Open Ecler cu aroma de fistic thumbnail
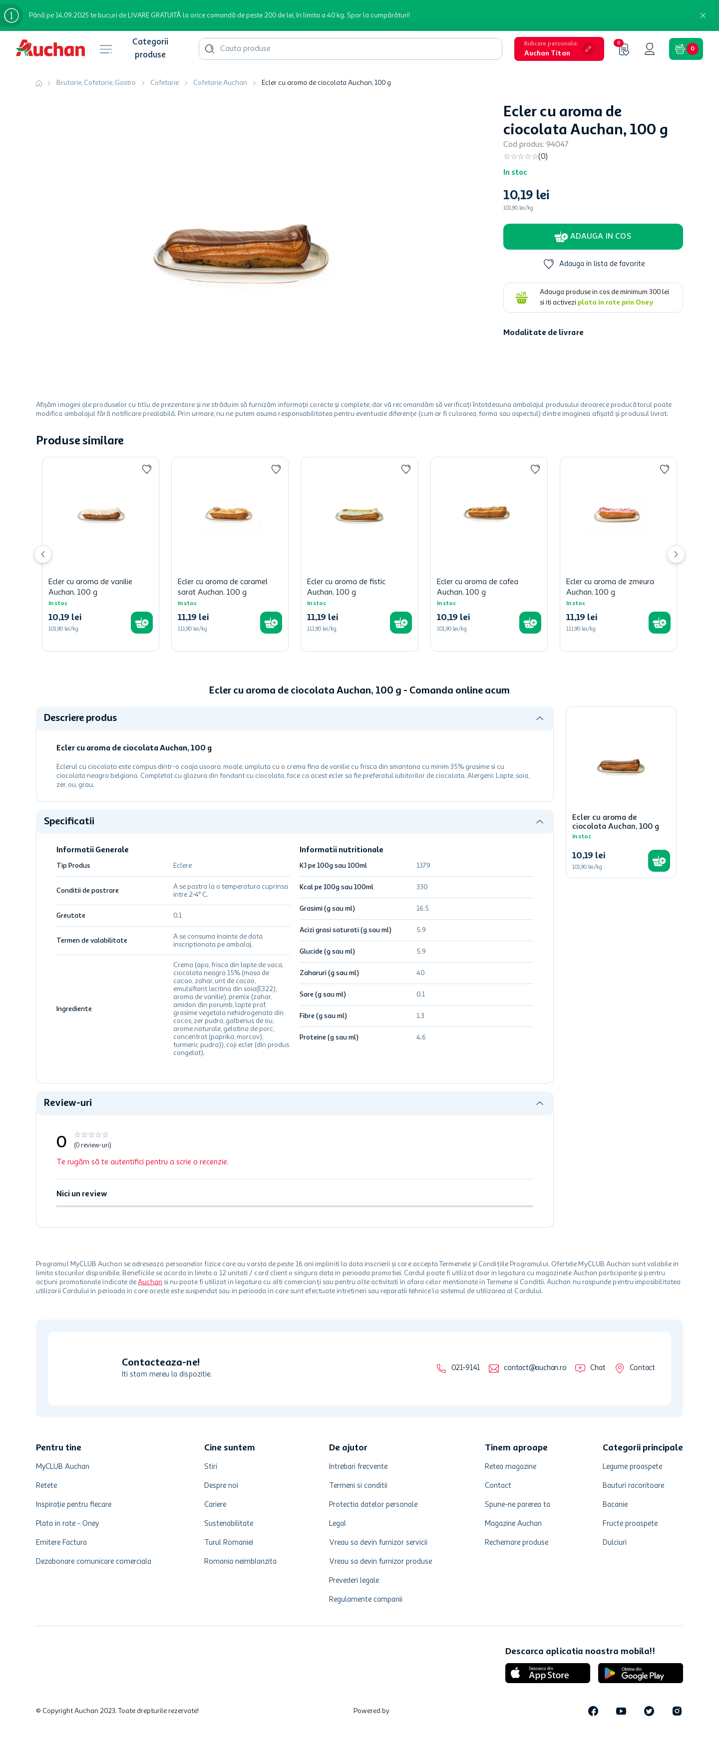This screenshot has height=1739, width=719. 359,515
